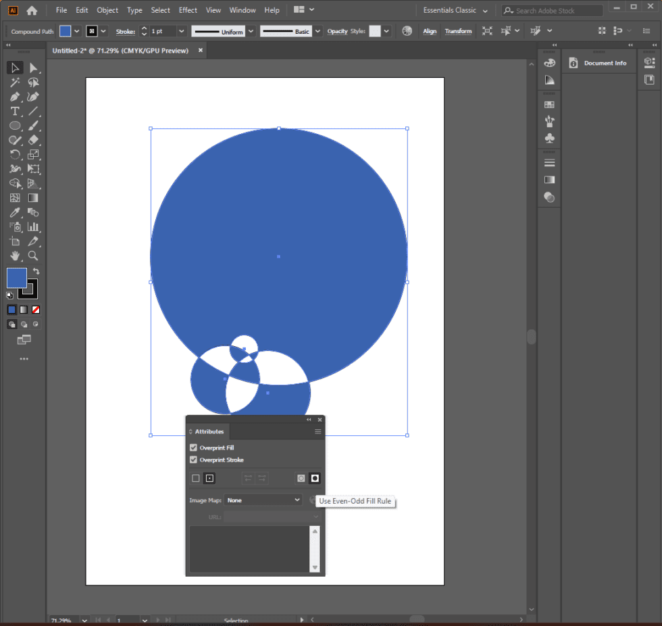Select the Eyedropper tool
The height and width of the screenshot is (626, 662).
15,212
